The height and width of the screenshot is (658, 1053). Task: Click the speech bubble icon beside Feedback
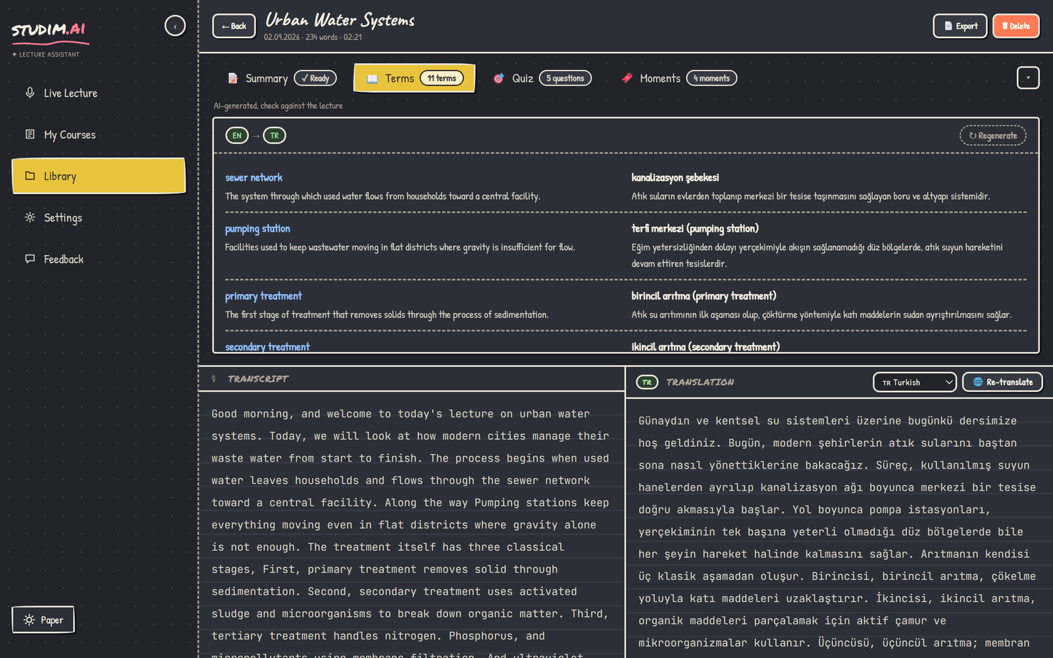(30, 259)
